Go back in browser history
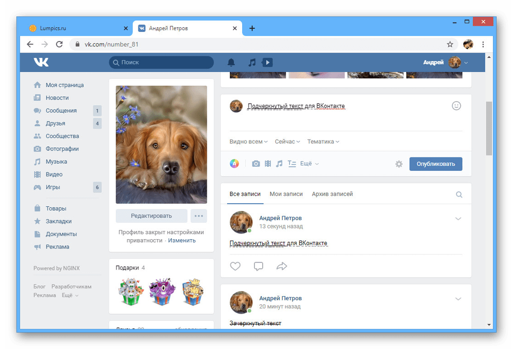513x349 pixels. point(30,44)
